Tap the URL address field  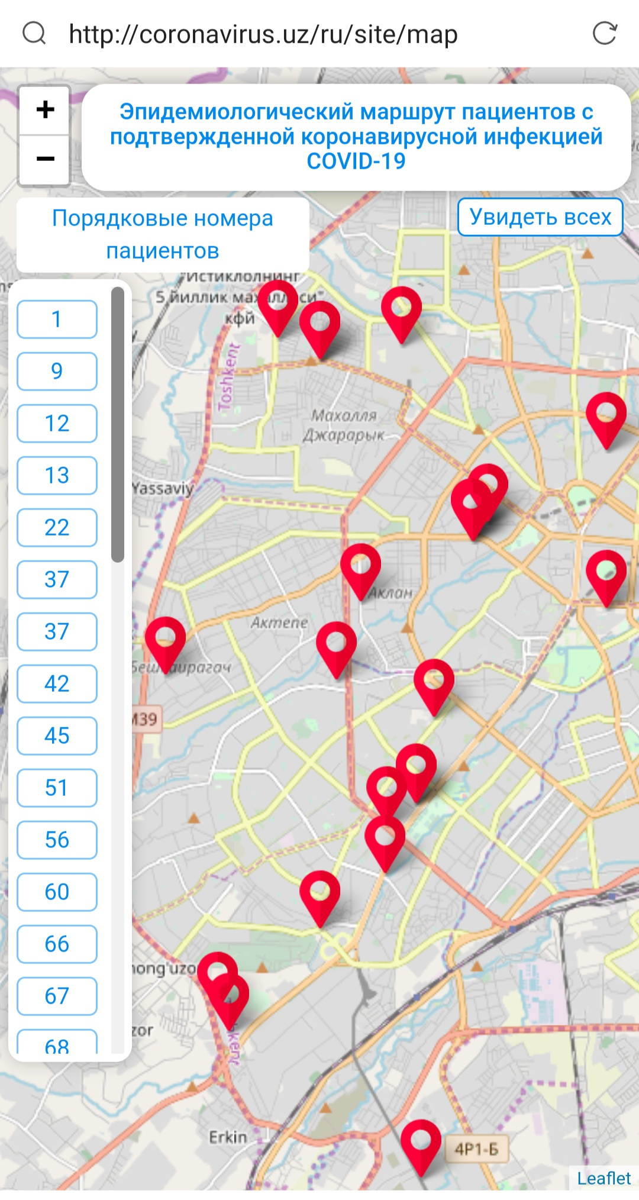click(x=263, y=34)
